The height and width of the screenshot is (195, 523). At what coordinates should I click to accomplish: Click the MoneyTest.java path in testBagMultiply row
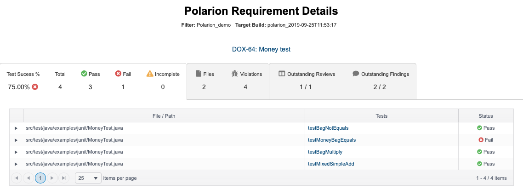[x=74, y=152]
